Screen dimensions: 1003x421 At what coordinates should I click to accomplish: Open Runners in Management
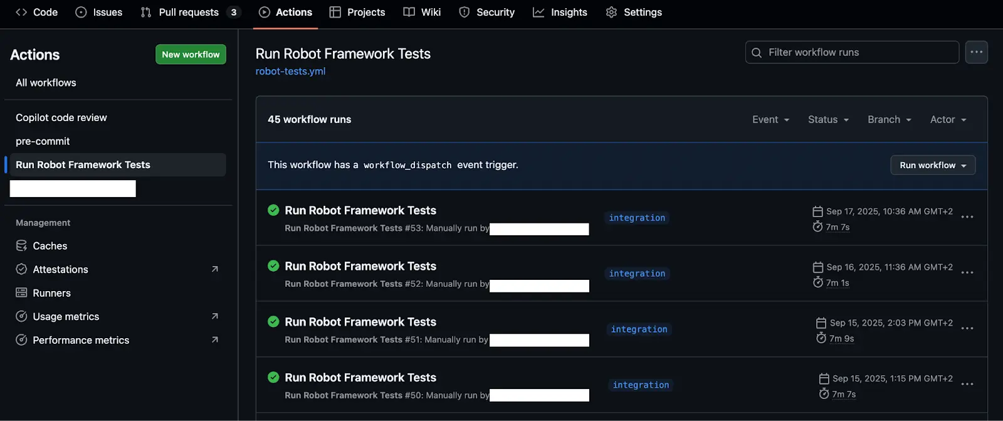51,293
